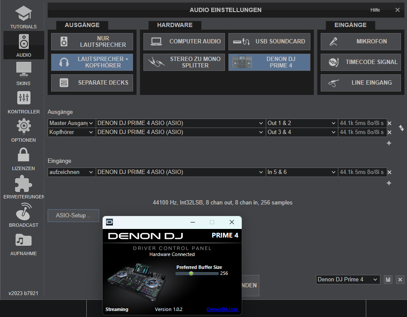
Task: Open the device dropdown in the Master Ausgang row
Action: pyautogui.click(x=181, y=123)
